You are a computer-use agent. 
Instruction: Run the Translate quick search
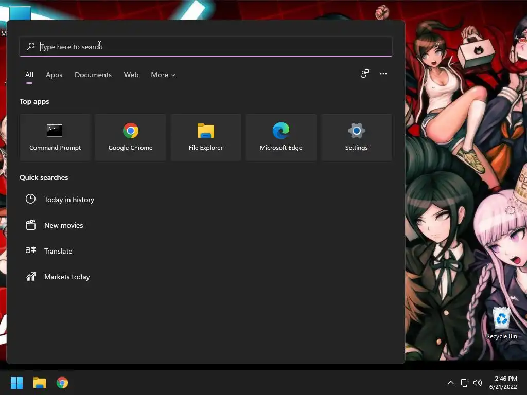(58, 251)
